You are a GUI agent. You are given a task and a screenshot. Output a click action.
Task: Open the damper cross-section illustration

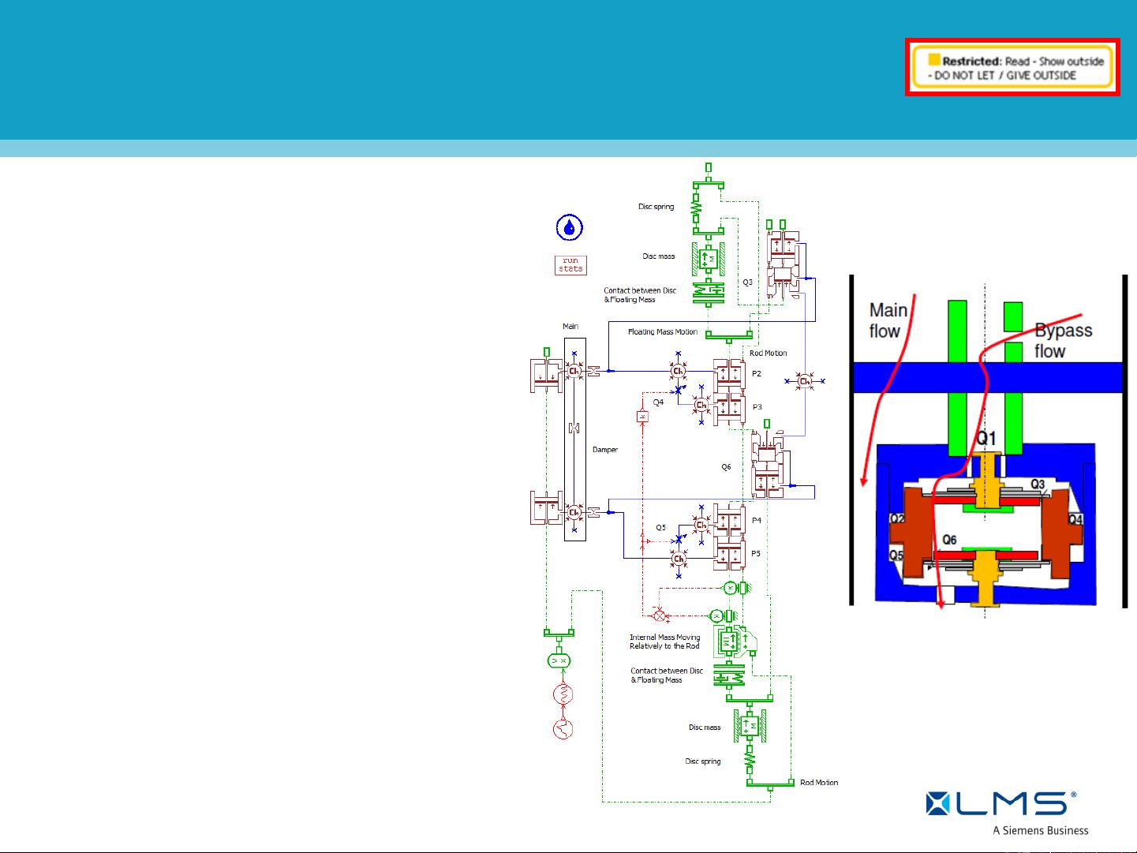click(986, 442)
